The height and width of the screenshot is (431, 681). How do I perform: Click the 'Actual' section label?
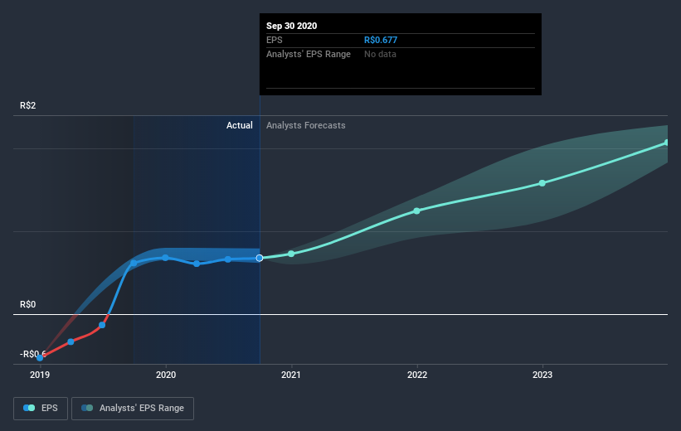click(240, 125)
